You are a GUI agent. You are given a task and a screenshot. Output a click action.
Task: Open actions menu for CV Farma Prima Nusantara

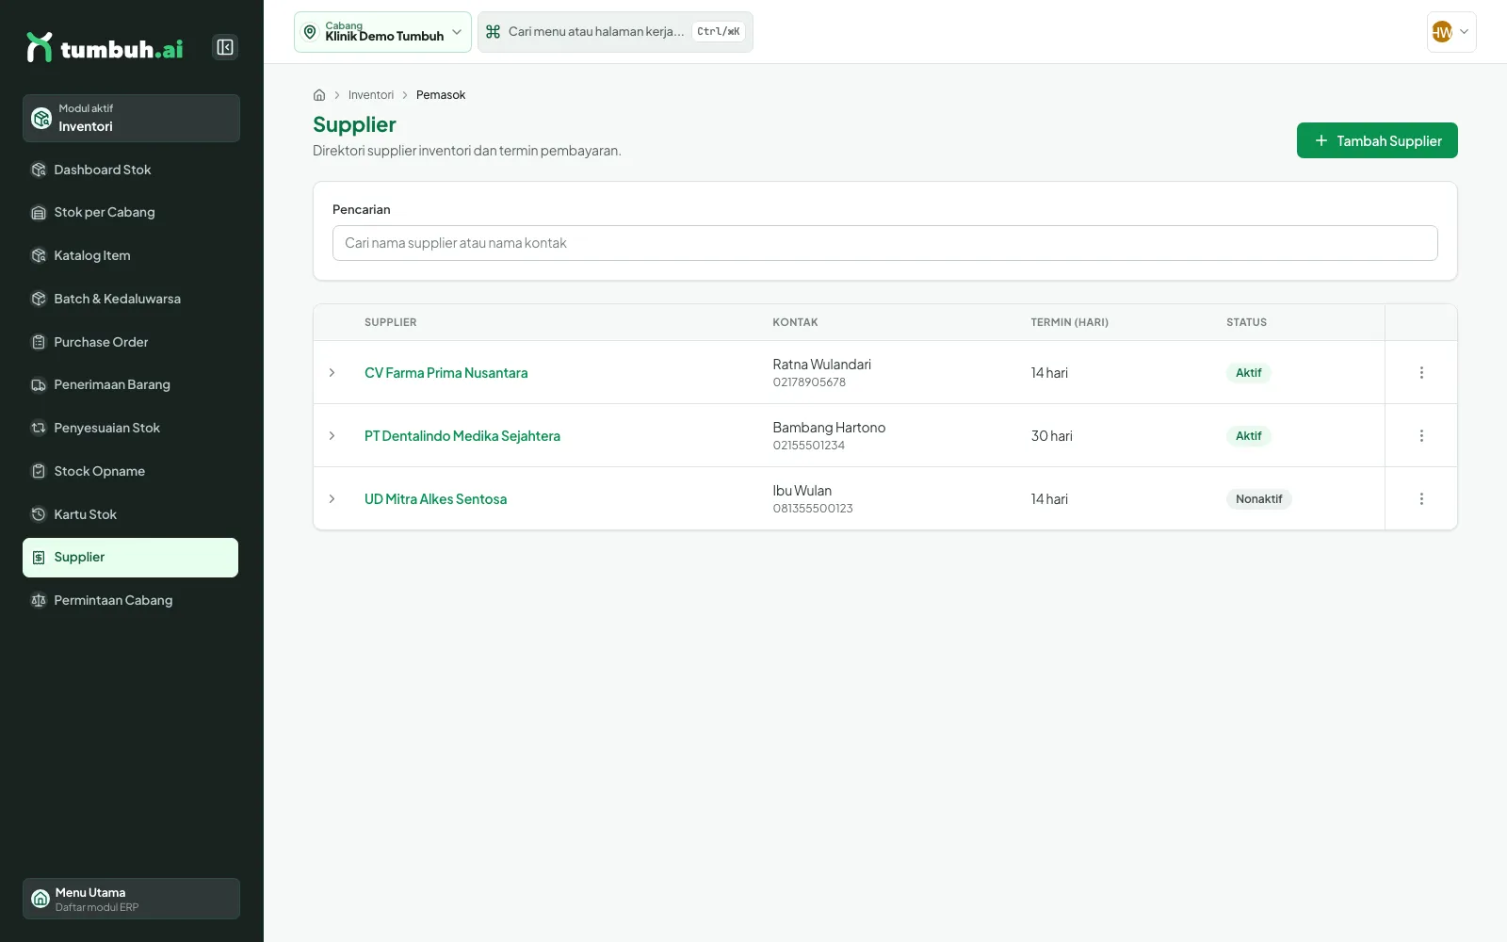1421,373
